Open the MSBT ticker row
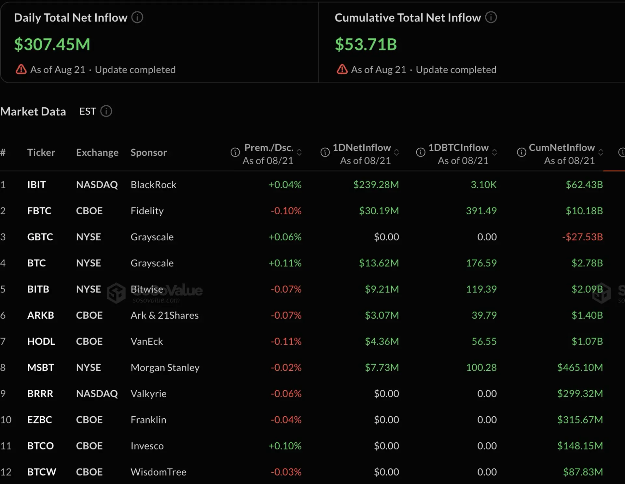625x484 pixels. [41, 368]
